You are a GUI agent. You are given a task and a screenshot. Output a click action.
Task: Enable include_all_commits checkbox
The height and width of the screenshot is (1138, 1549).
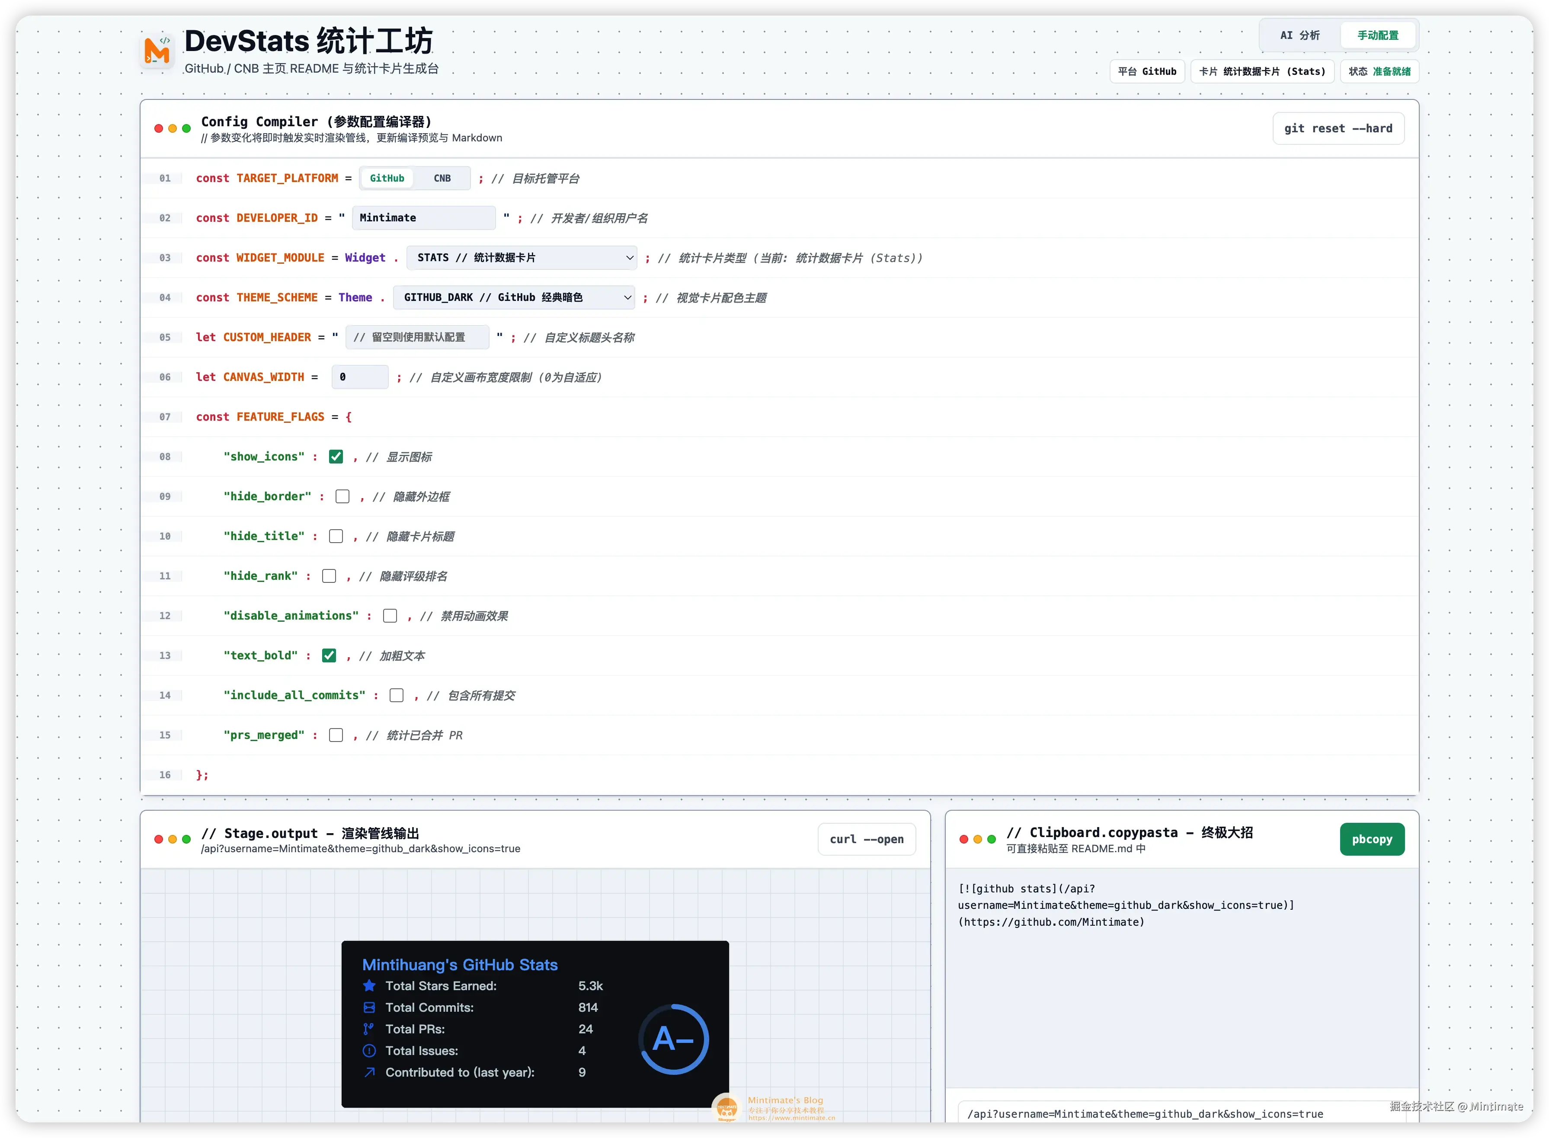[x=397, y=695]
